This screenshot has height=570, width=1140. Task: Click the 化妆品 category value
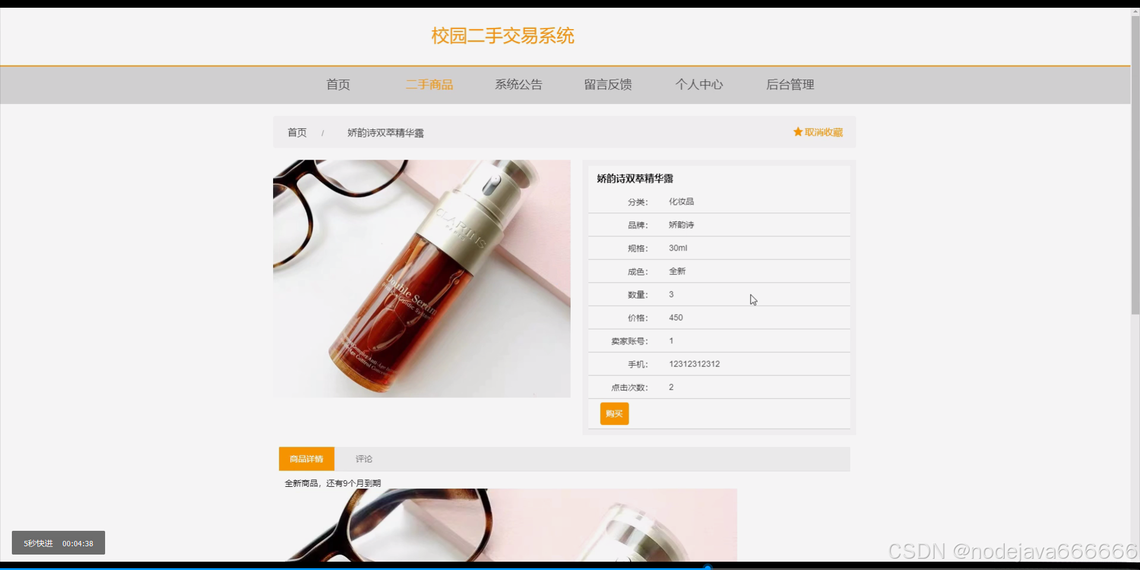[x=682, y=201]
